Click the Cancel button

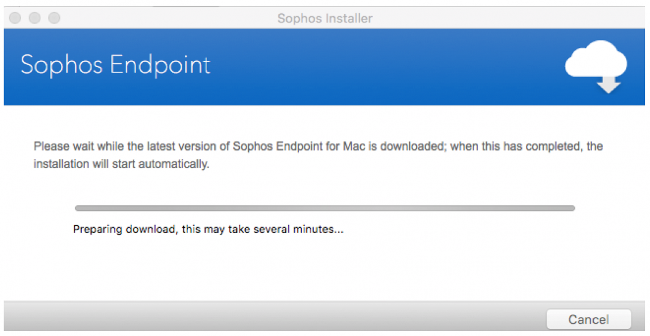pyautogui.click(x=589, y=319)
